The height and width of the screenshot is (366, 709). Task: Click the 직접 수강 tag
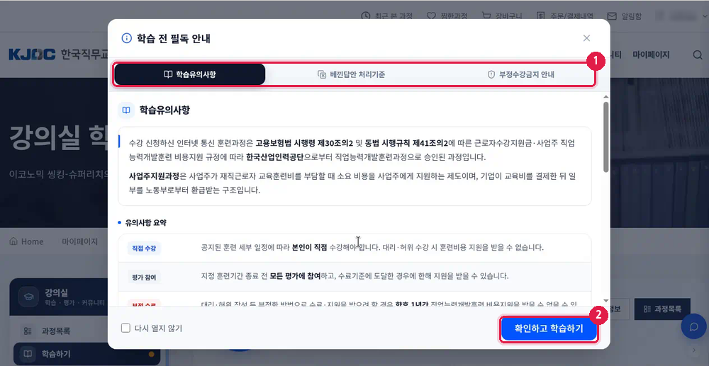[144, 248]
